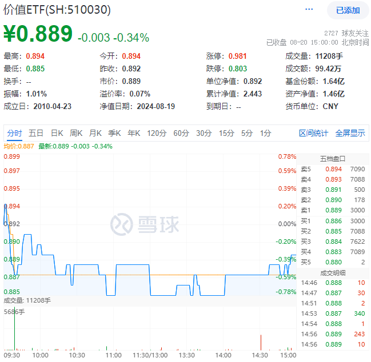Show the 120分 chart

[157, 133]
